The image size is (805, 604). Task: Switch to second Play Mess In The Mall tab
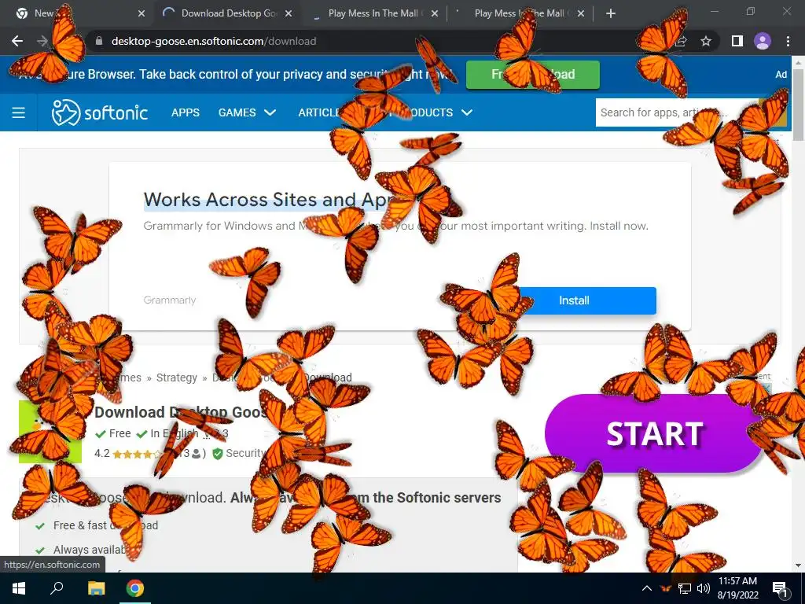(520, 13)
